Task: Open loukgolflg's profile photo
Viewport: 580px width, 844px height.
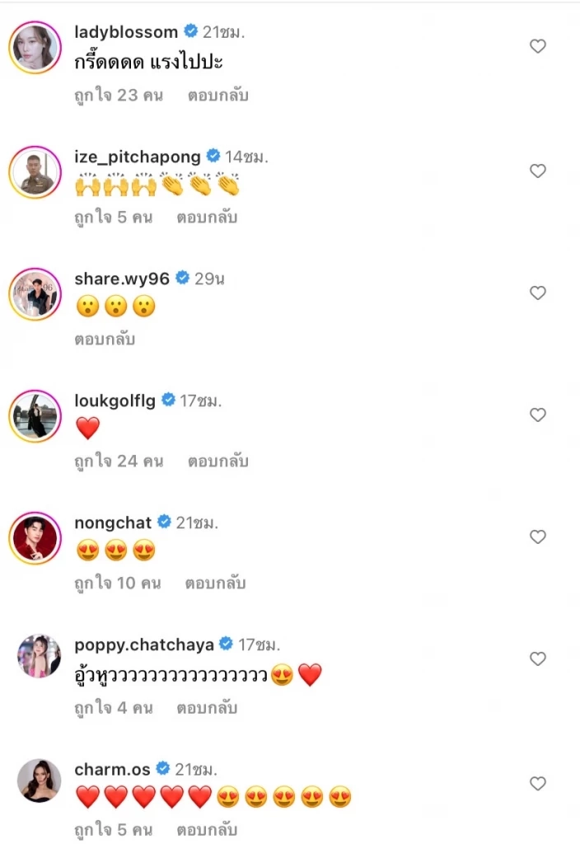Action: tap(35, 416)
